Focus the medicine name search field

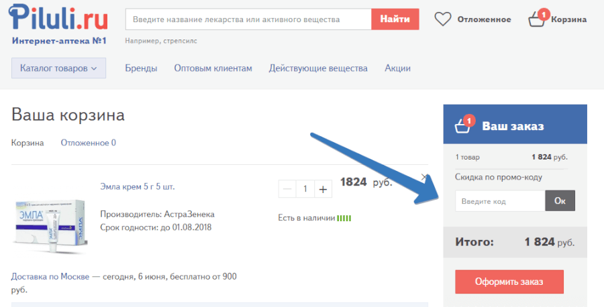tap(248, 19)
